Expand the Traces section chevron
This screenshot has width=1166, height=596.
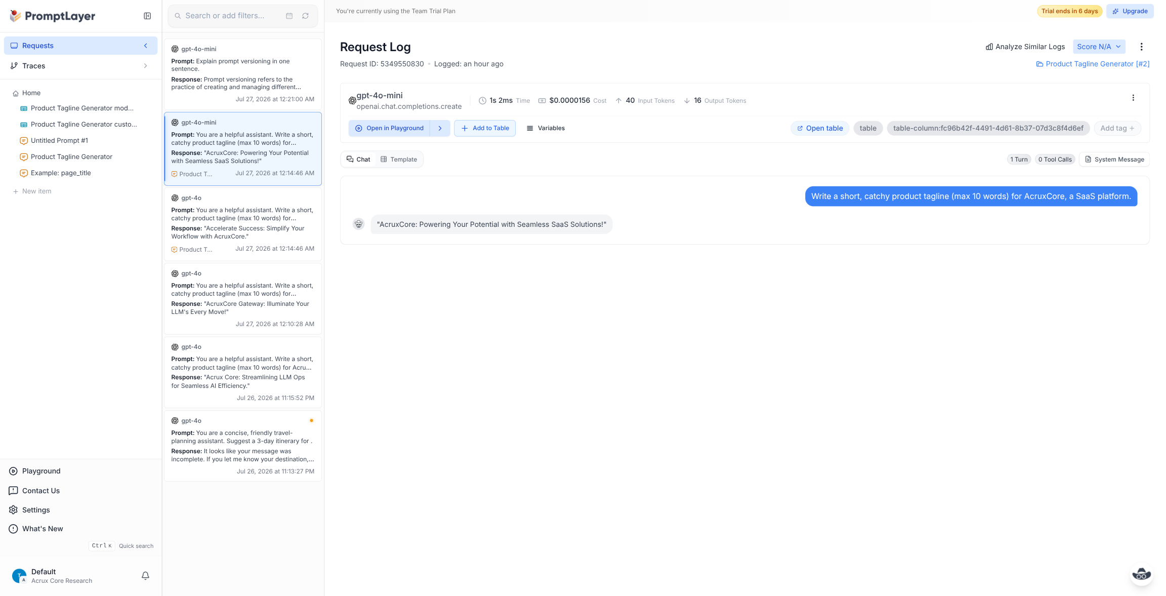click(146, 66)
